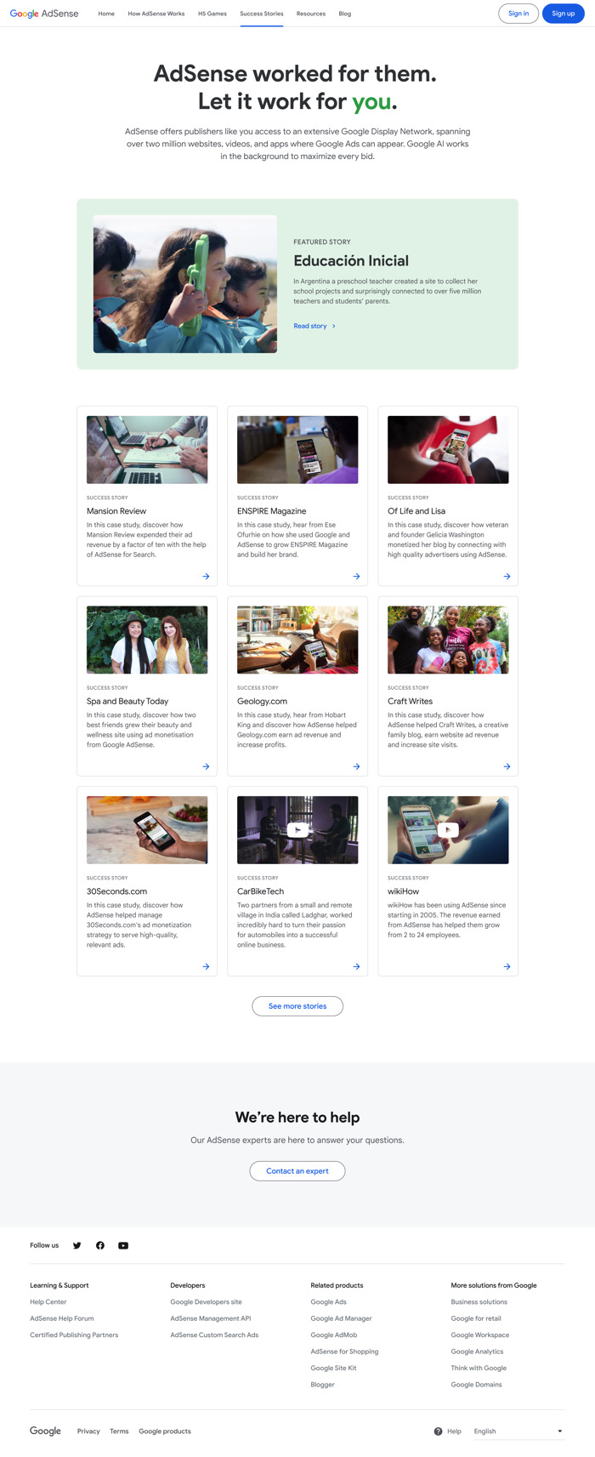Open the Craft Writes family photo
595x1457 pixels.
448,640
